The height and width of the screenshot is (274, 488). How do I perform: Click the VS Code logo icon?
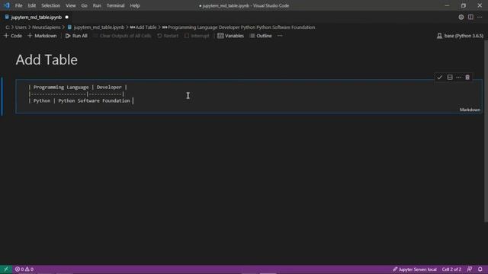(x=7, y=5)
